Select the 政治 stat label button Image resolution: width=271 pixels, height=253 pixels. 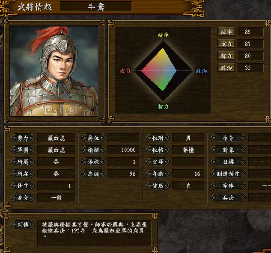point(226,68)
